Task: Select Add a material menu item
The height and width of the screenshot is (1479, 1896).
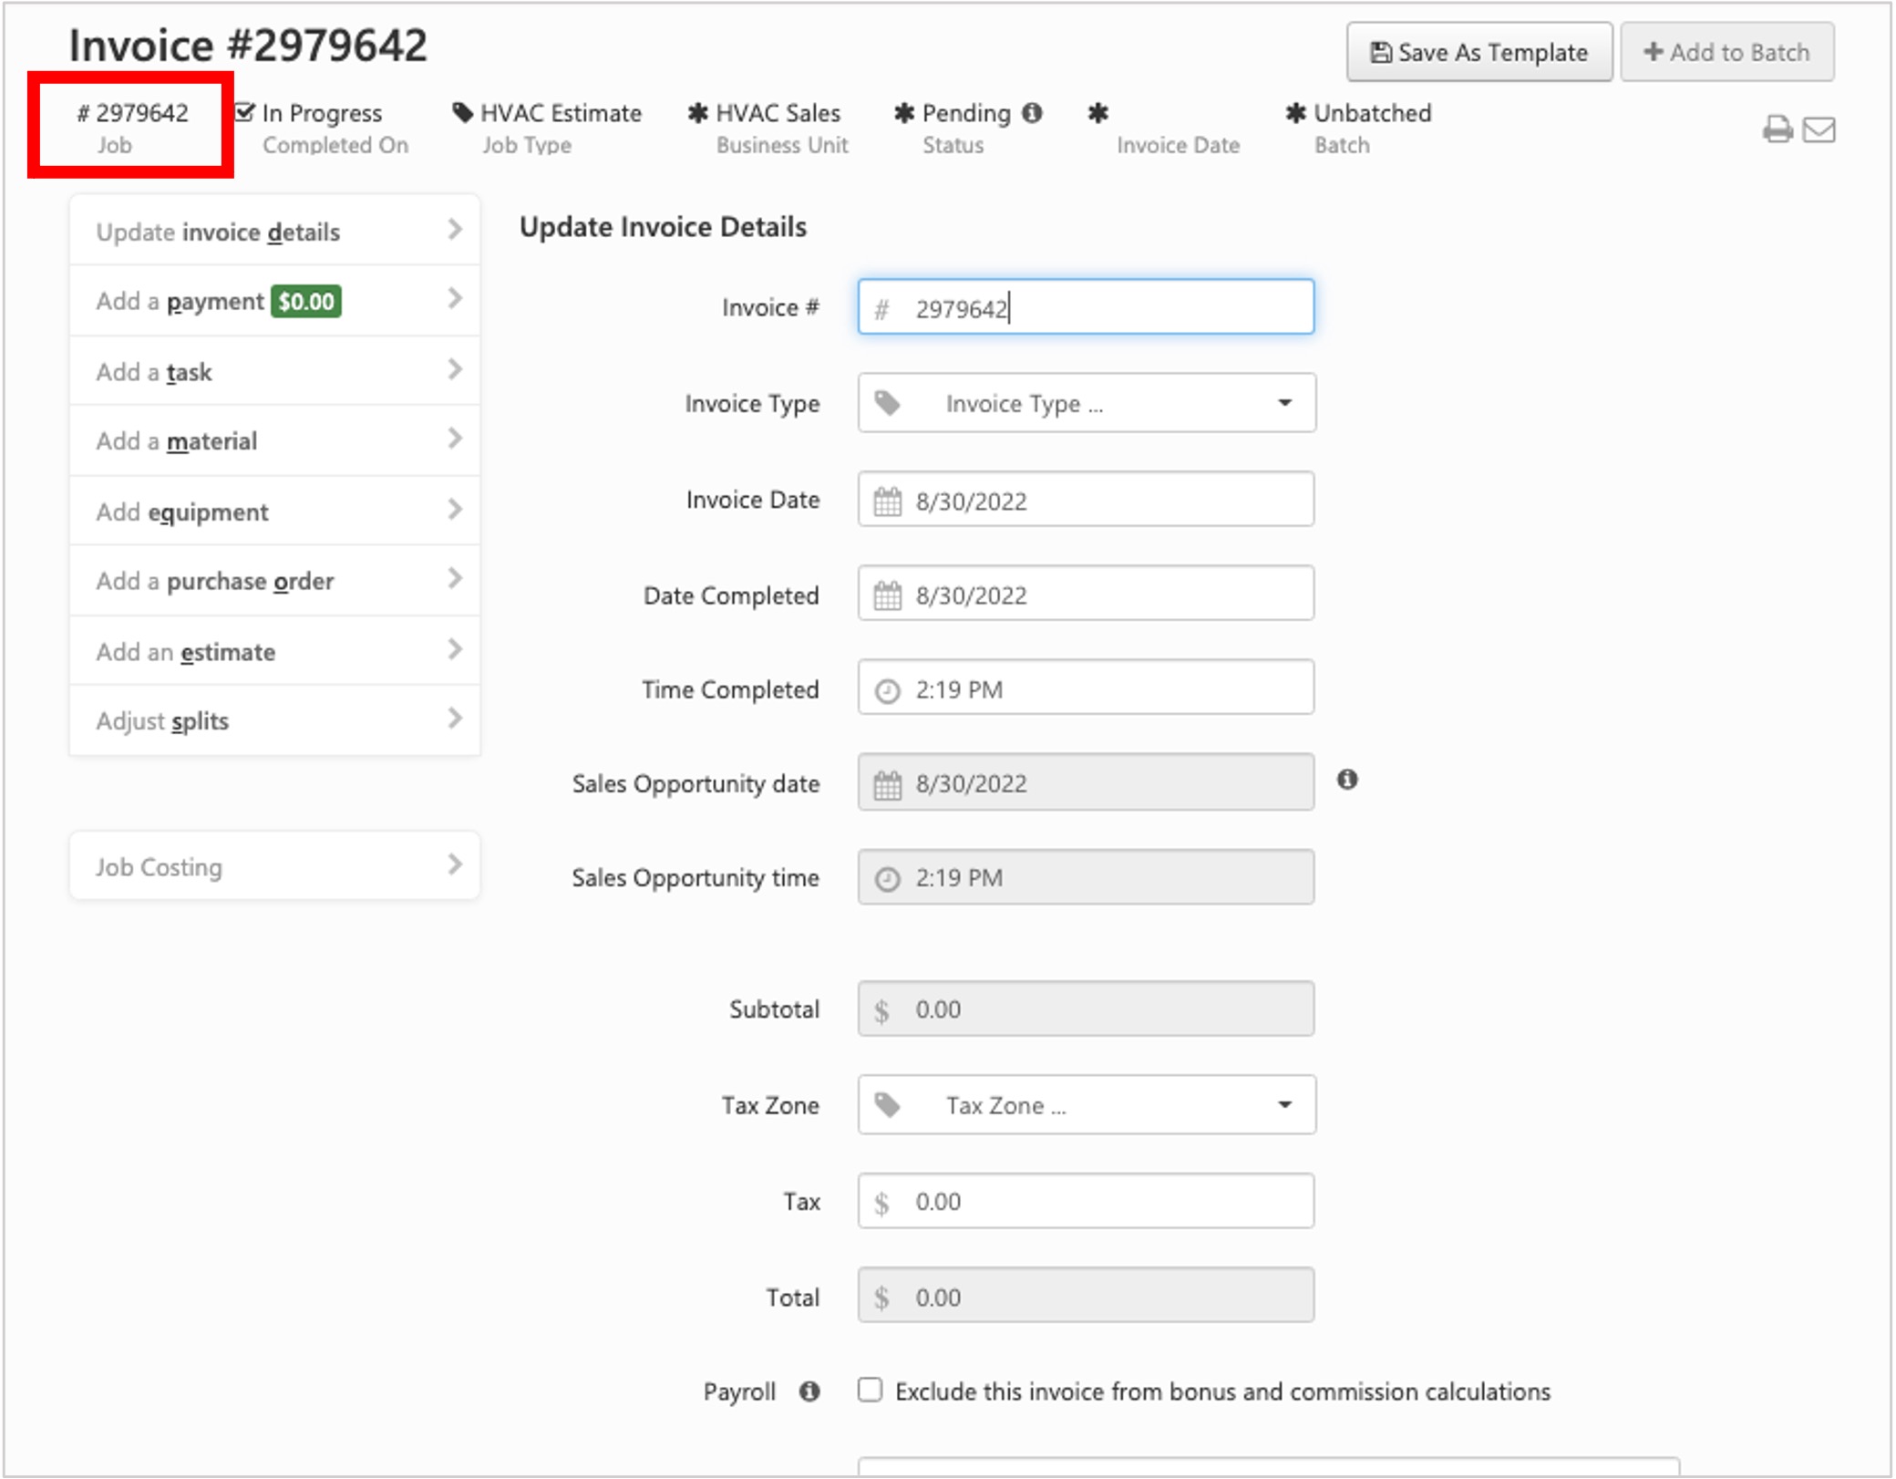Action: [x=274, y=440]
